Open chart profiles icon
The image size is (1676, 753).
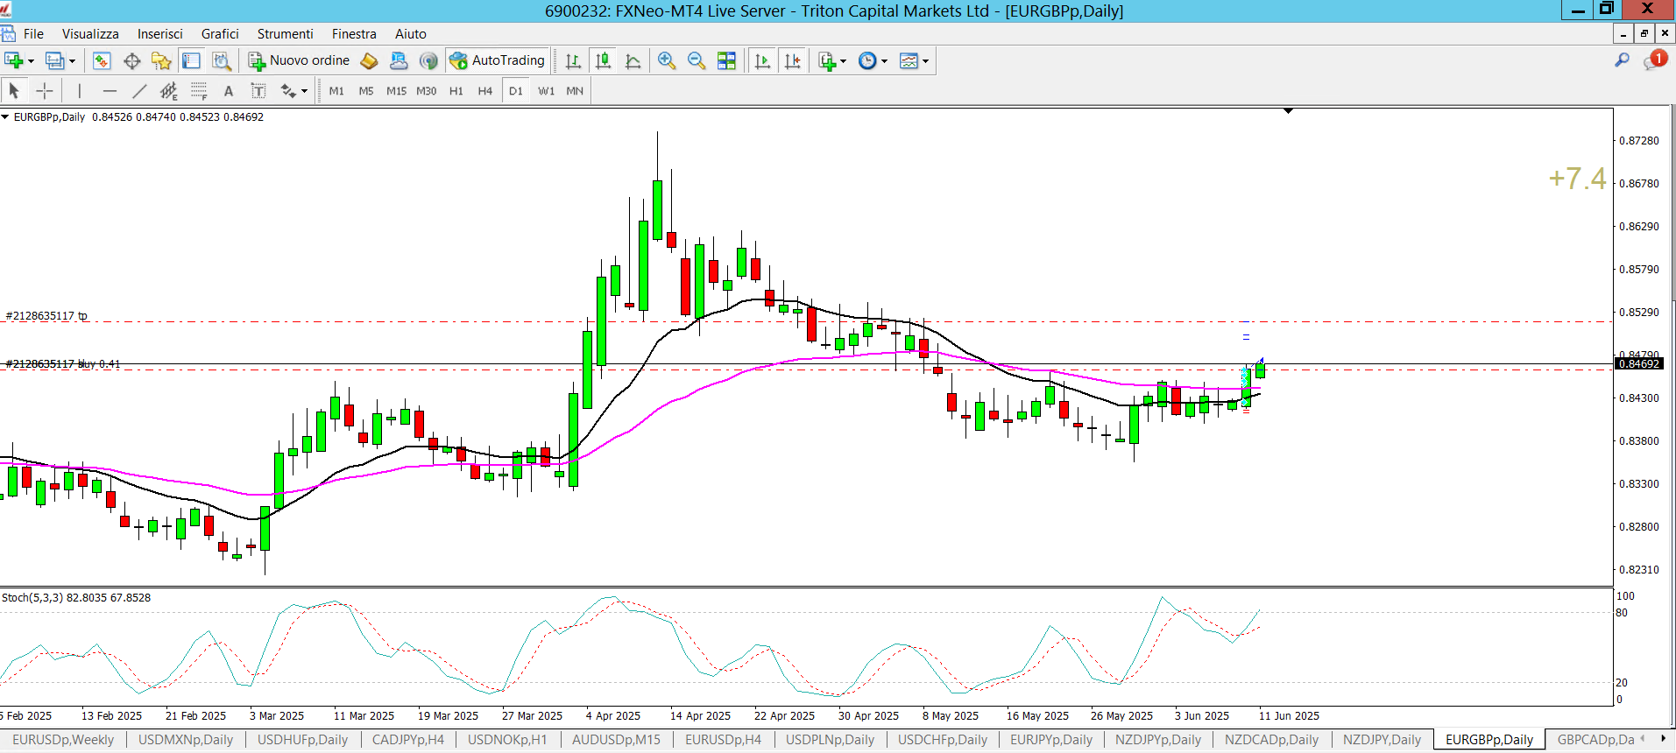tap(54, 60)
